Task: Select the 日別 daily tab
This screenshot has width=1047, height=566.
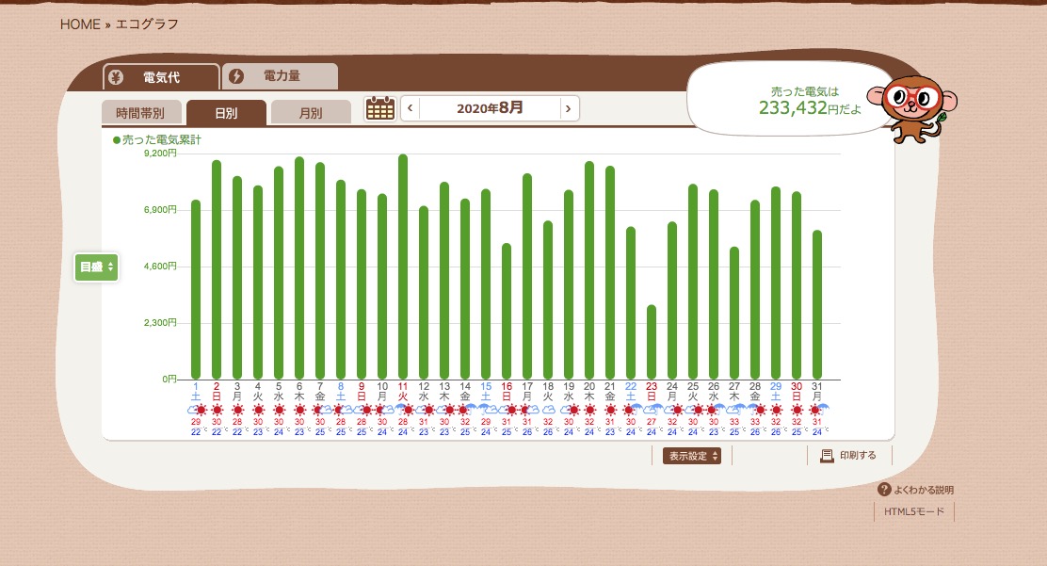Action: click(x=226, y=113)
